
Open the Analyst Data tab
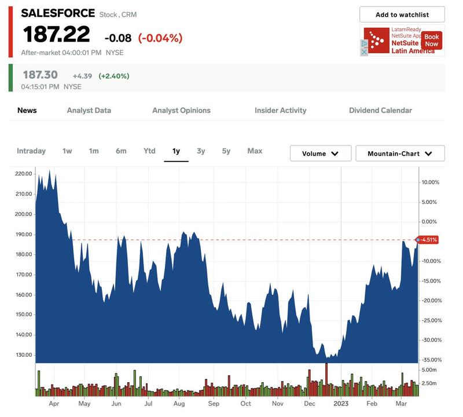point(89,110)
